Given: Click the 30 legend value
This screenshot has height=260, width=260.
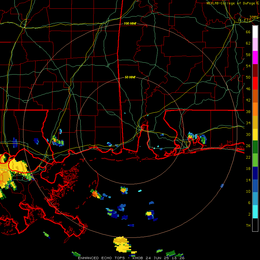Looking at the screenshot, I should tap(248, 134).
